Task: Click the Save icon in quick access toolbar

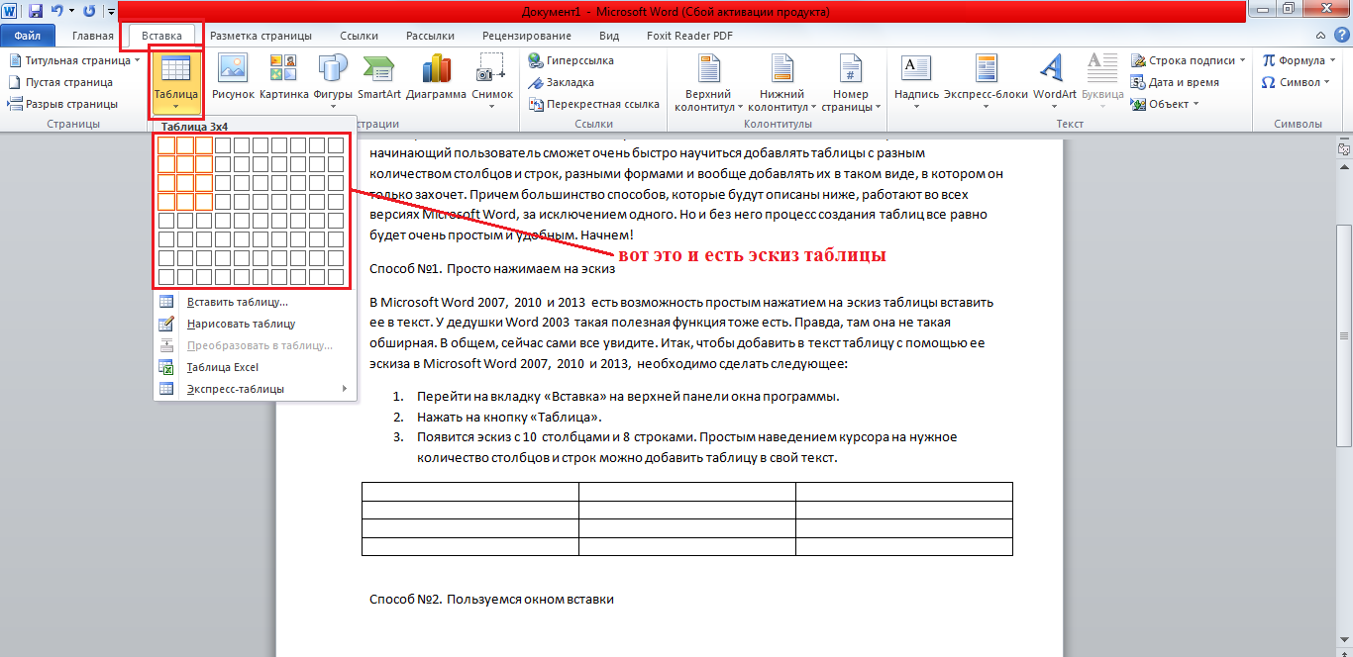Action: tap(36, 11)
